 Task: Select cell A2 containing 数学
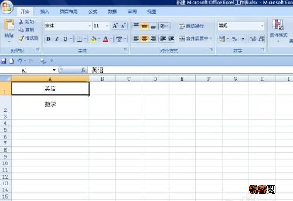click(50, 104)
